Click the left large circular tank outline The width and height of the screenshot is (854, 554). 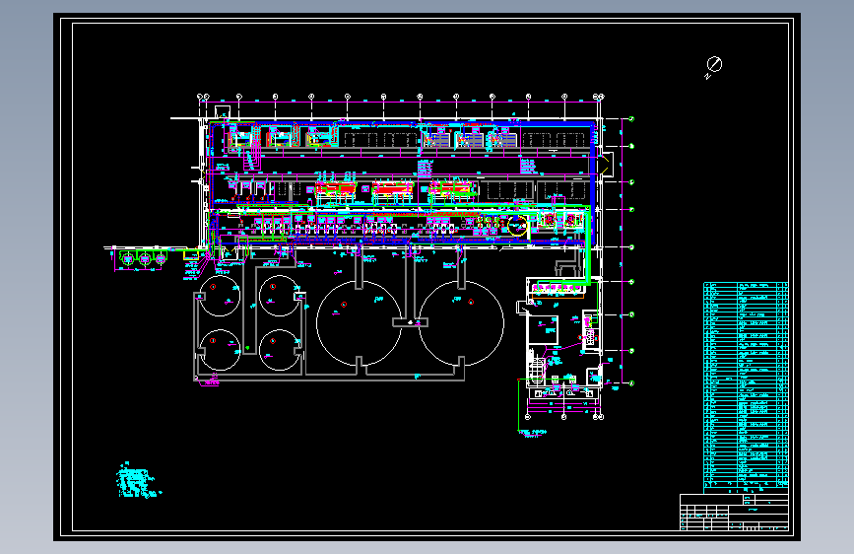[x=359, y=323]
